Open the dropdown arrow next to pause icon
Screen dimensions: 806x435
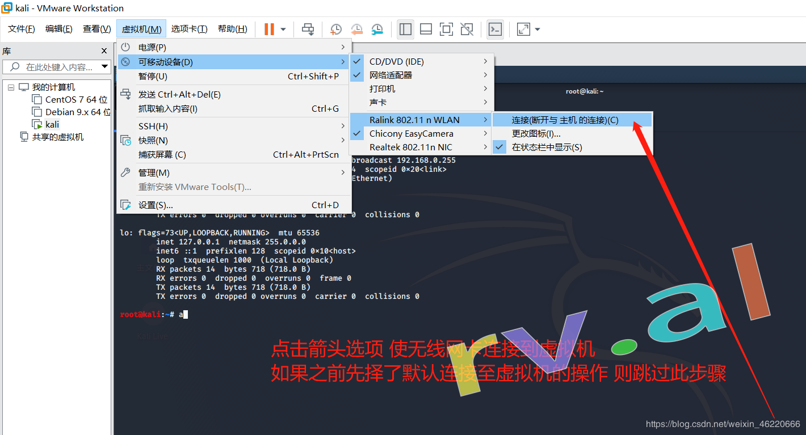pos(283,29)
